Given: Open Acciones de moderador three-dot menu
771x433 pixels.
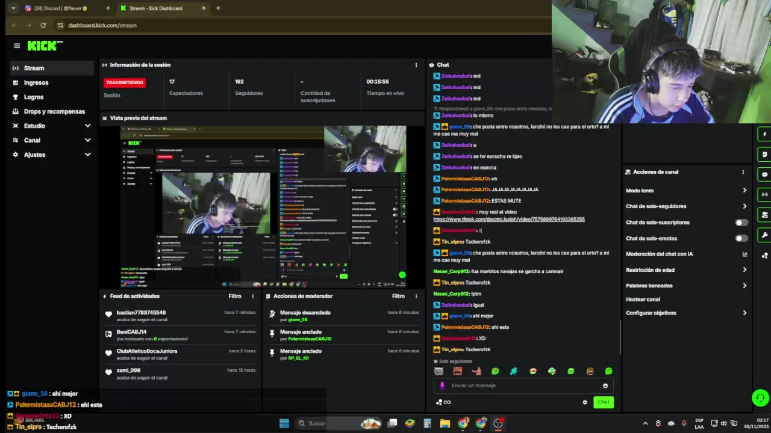Looking at the screenshot, I should (416, 296).
